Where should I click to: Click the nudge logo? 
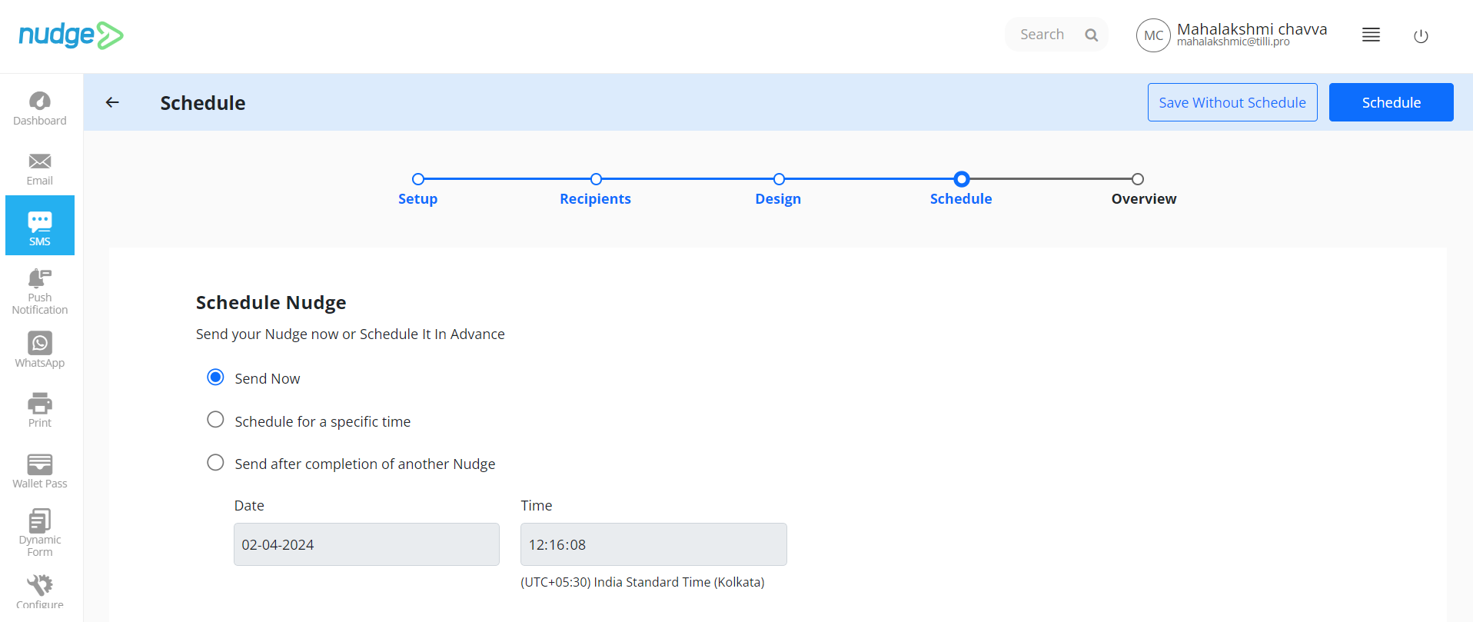pyautogui.click(x=71, y=35)
